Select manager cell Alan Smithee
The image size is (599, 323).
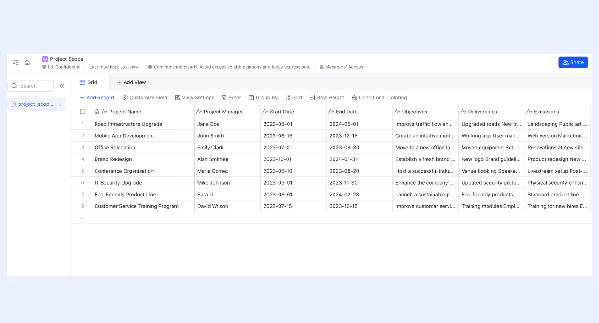point(227,159)
